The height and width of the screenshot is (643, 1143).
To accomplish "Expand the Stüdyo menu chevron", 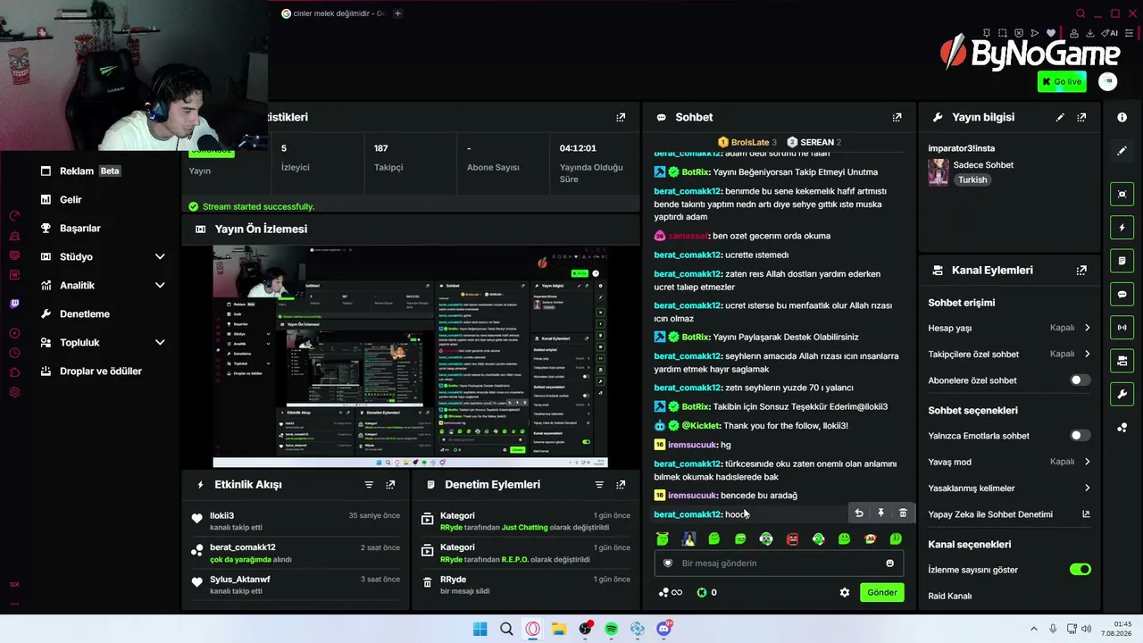I will click(160, 256).
